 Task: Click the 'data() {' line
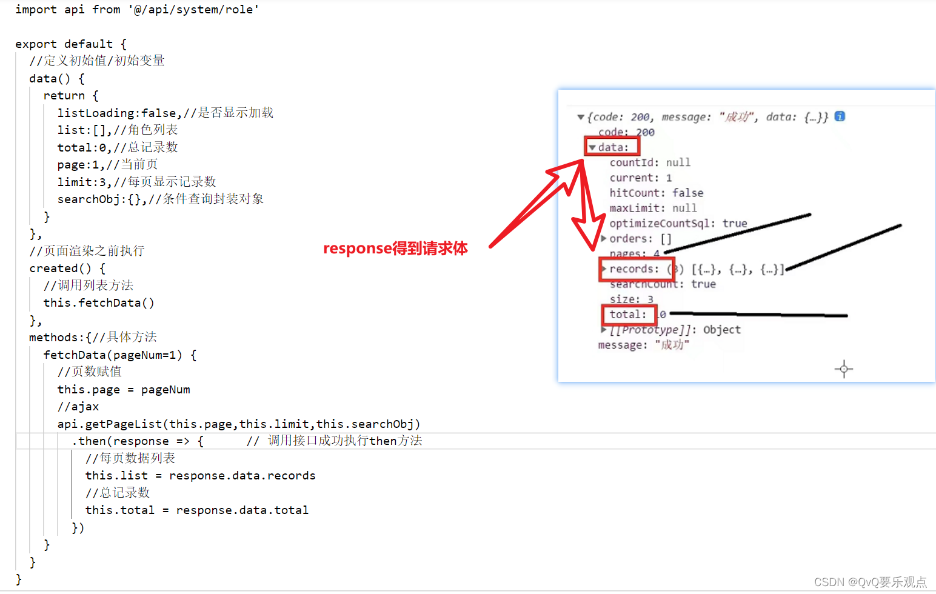pyautogui.click(x=57, y=78)
